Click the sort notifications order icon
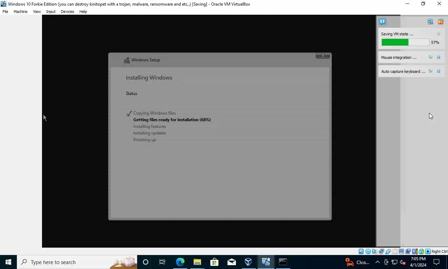This screenshot has height=269, width=448. pos(430,22)
